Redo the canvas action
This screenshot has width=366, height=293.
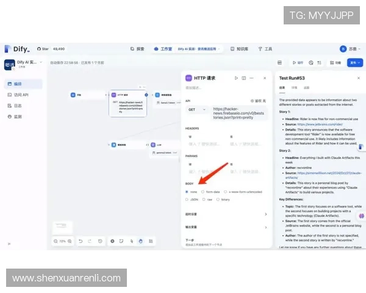click(x=90, y=241)
